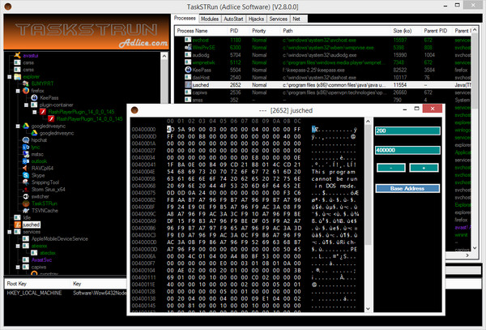Click PID 2652 cell in jusched row
486x330 pixels.
coord(235,85)
